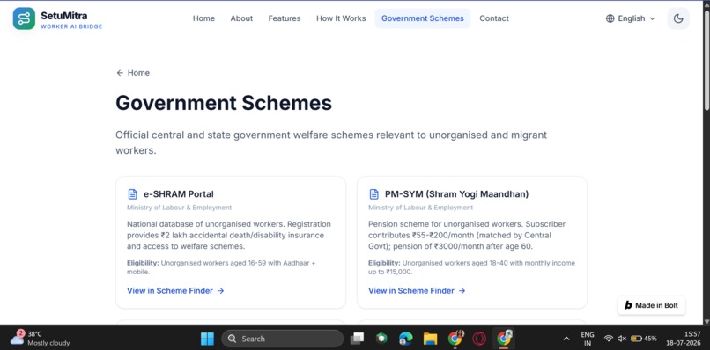
Task: Click the Government Schemes page heading
Action: tap(224, 103)
